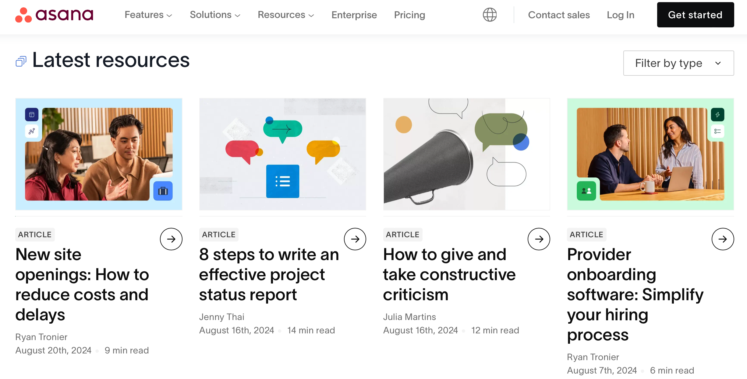Open the Pricing page

click(409, 15)
